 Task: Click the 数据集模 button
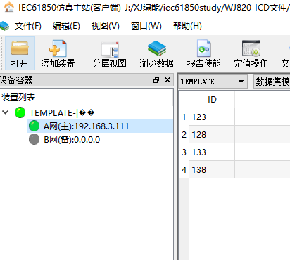click(x=272, y=82)
